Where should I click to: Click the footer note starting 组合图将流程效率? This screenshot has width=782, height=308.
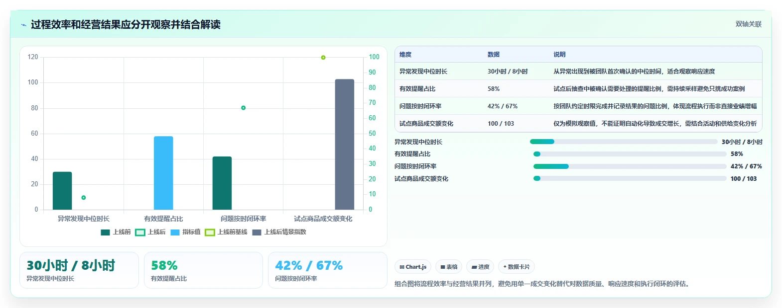(542, 284)
